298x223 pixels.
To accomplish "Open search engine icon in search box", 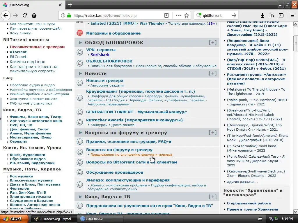I will [x=199, y=15].
